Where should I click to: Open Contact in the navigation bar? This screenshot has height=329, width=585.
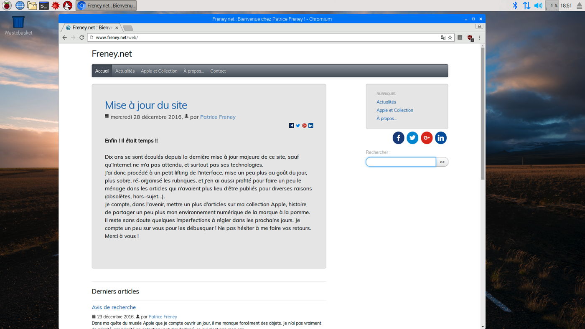[x=218, y=71]
